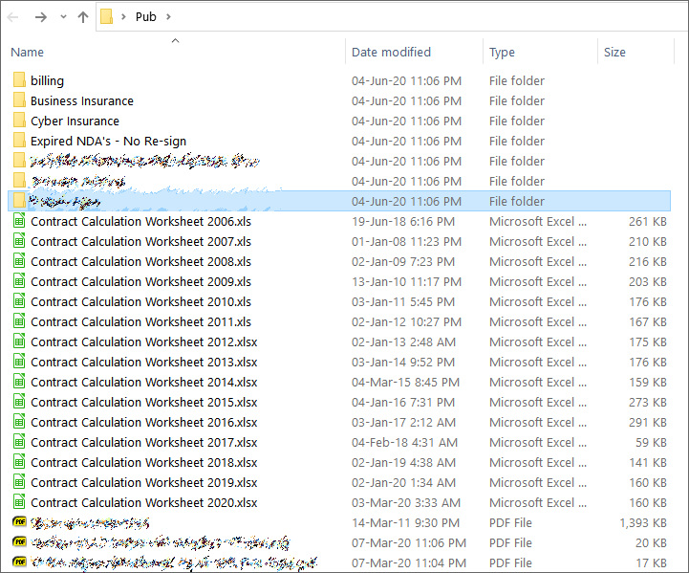The image size is (689, 573).
Task: Click the folder icon in address bar
Action: (x=107, y=16)
